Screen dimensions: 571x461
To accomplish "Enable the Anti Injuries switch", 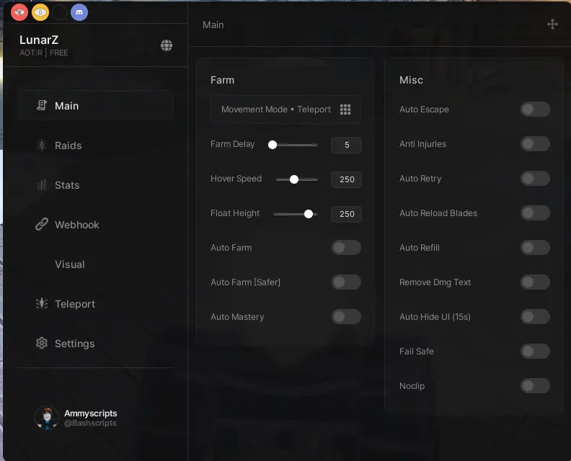I will (535, 144).
